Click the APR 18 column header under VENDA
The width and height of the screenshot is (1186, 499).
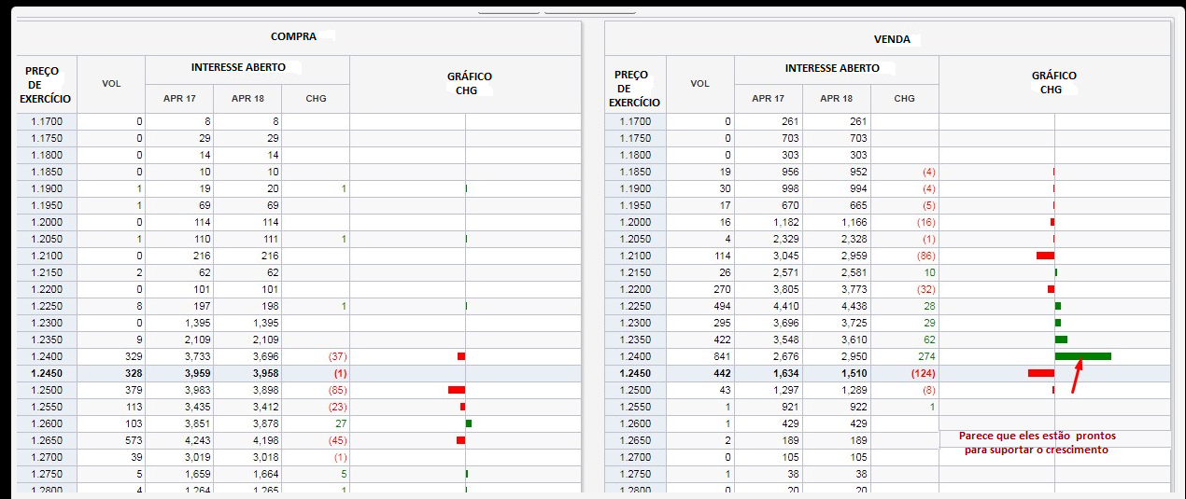point(836,99)
